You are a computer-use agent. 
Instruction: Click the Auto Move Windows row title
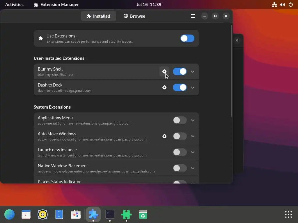[57, 134]
